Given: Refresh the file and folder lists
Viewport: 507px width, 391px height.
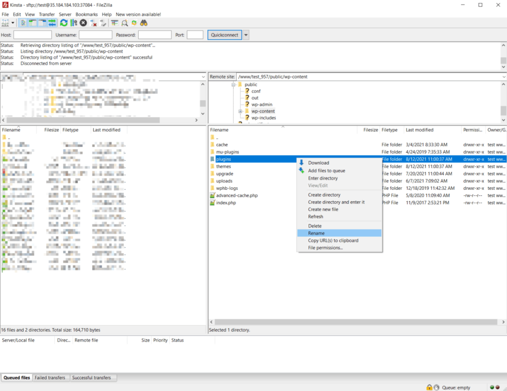Looking at the screenshot, I should click(x=64, y=23).
